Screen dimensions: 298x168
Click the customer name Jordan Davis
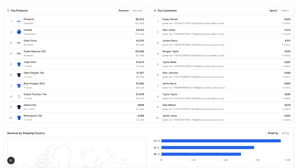click(170, 41)
